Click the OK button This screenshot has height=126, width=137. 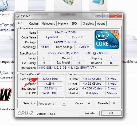(x=111, y=113)
